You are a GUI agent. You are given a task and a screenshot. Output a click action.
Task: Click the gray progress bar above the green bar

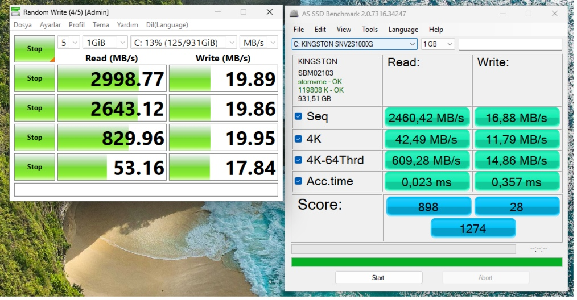point(403,249)
